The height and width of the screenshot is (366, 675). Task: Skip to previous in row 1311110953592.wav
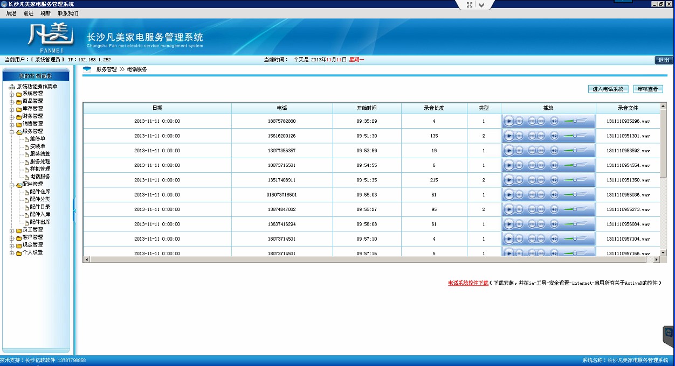click(532, 151)
